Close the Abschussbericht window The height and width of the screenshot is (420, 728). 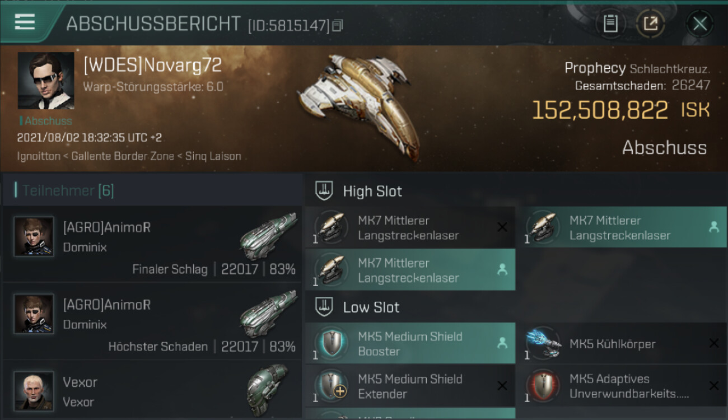pyautogui.click(x=699, y=24)
